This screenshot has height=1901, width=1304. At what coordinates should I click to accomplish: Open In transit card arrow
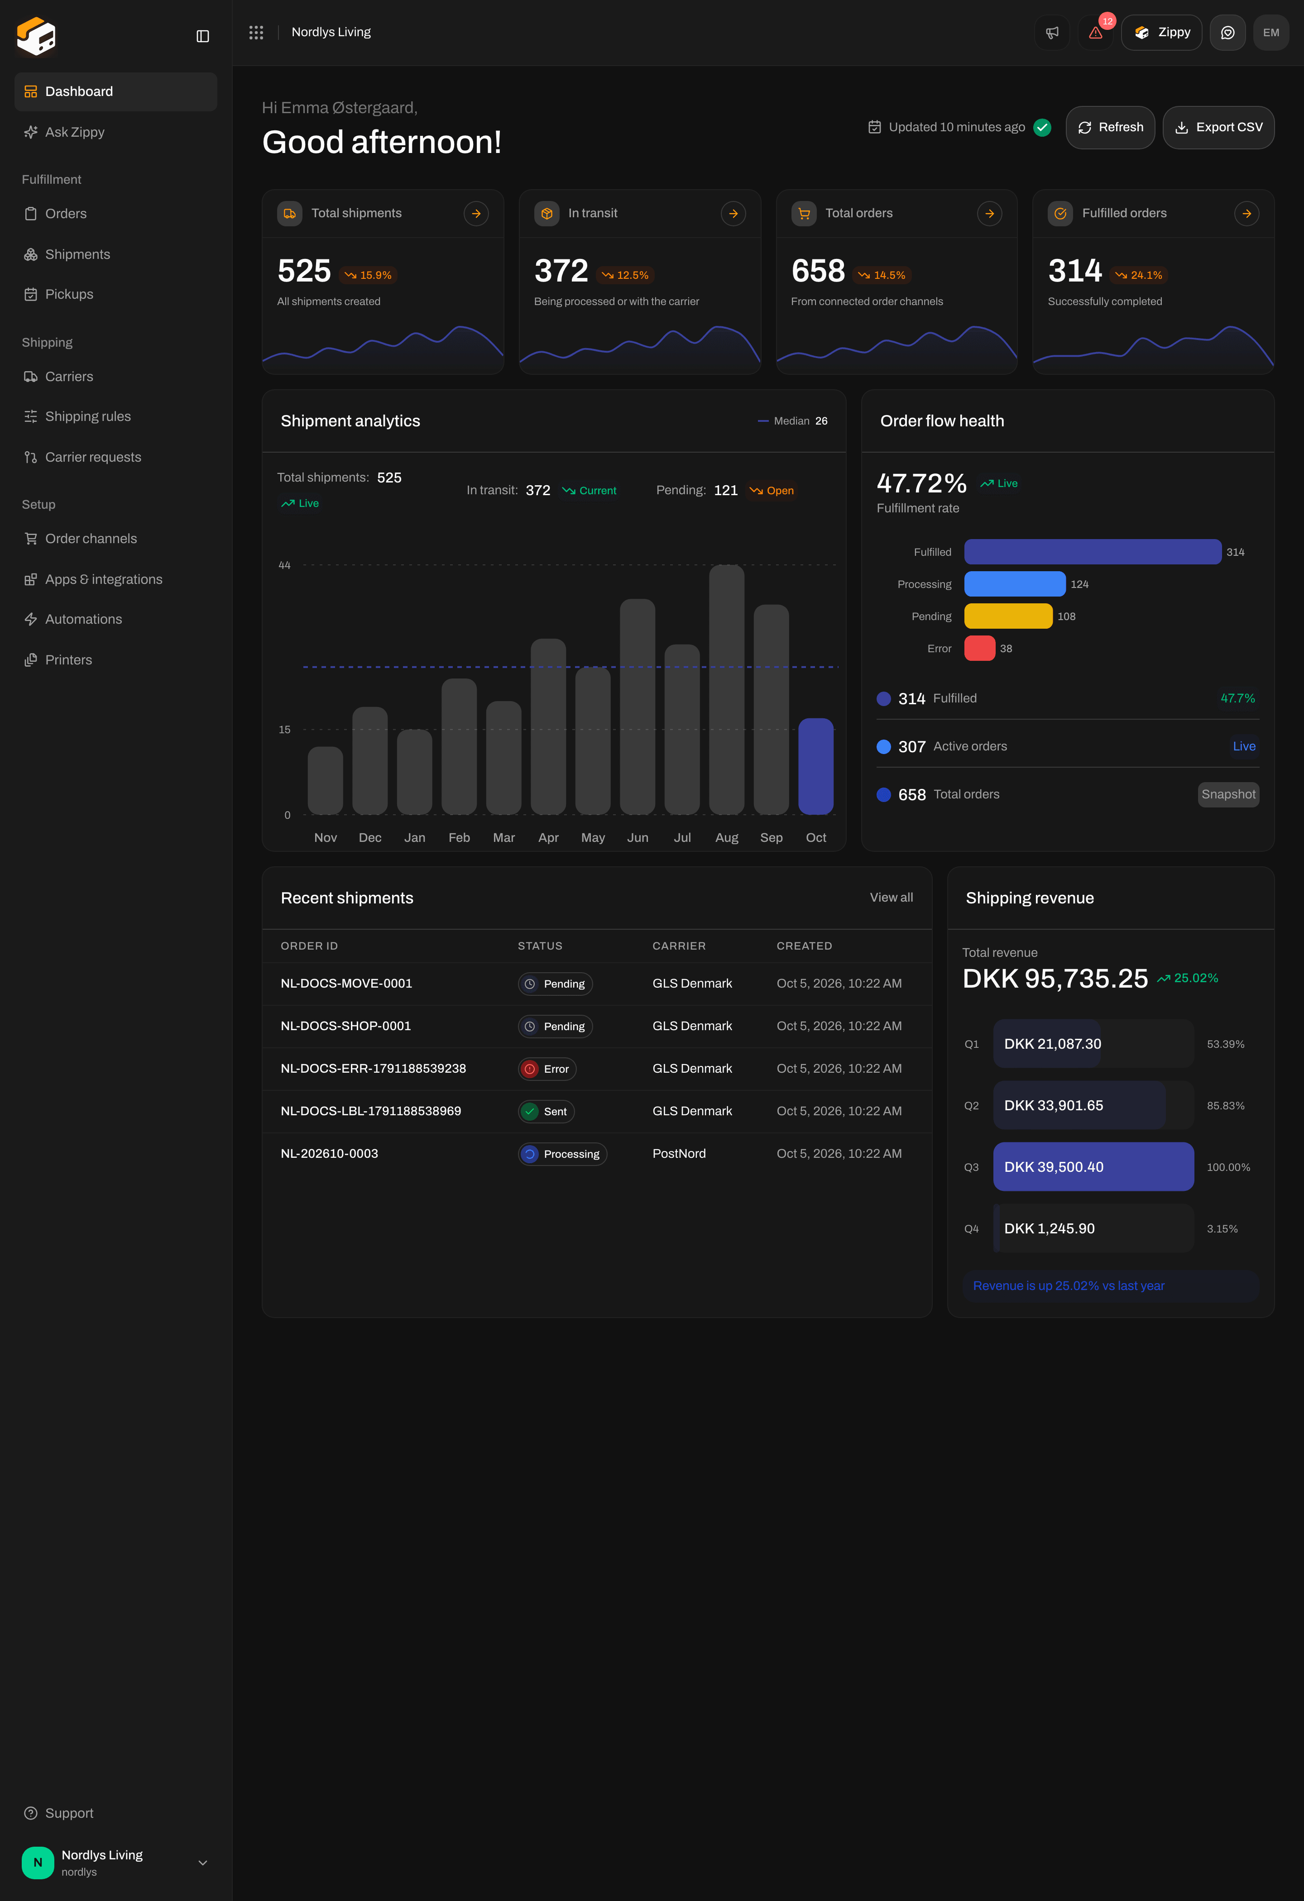click(733, 214)
